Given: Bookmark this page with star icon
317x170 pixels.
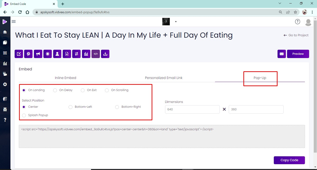Looking at the screenshot, I should pyautogui.click(x=295, y=12).
